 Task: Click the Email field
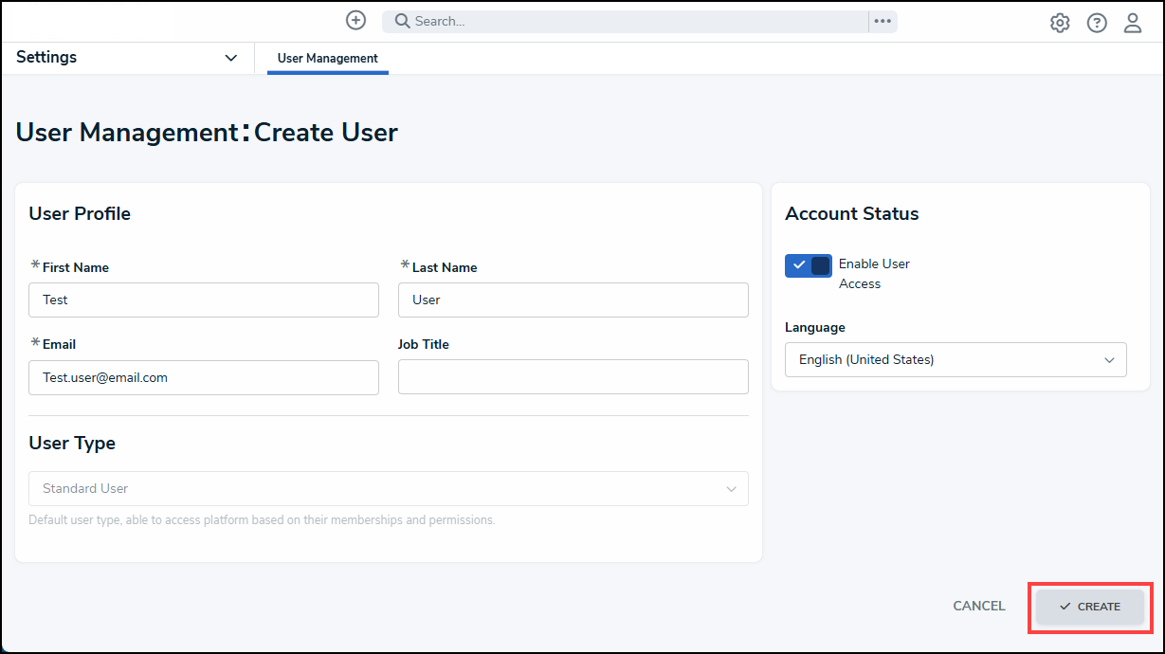[x=204, y=377]
